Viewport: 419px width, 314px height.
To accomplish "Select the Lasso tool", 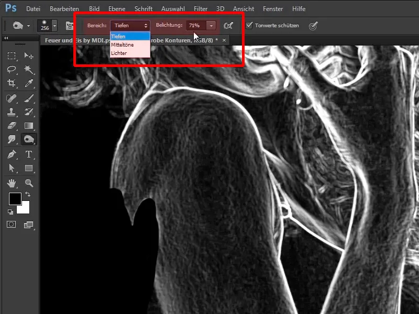I will click(x=11, y=70).
